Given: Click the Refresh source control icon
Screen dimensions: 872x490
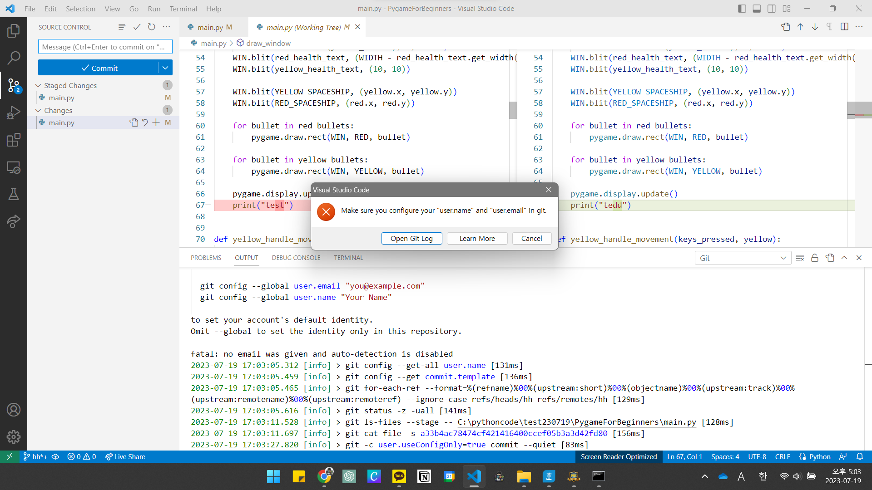Looking at the screenshot, I should click(152, 27).
